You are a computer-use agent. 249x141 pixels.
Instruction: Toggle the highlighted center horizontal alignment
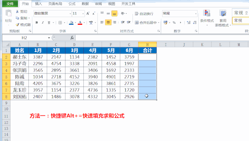click(108, 22)
